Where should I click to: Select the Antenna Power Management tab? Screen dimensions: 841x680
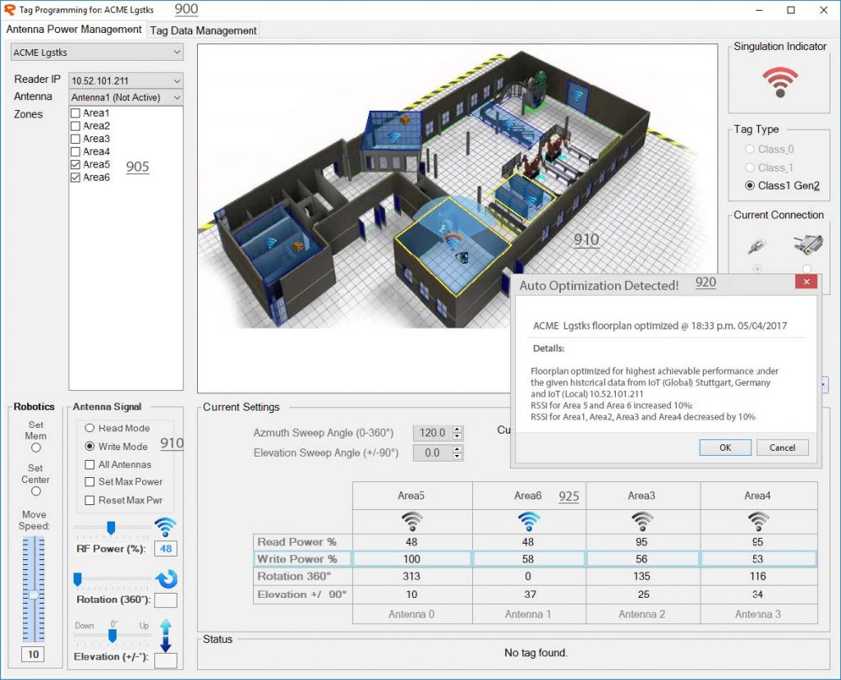[73, 30]
